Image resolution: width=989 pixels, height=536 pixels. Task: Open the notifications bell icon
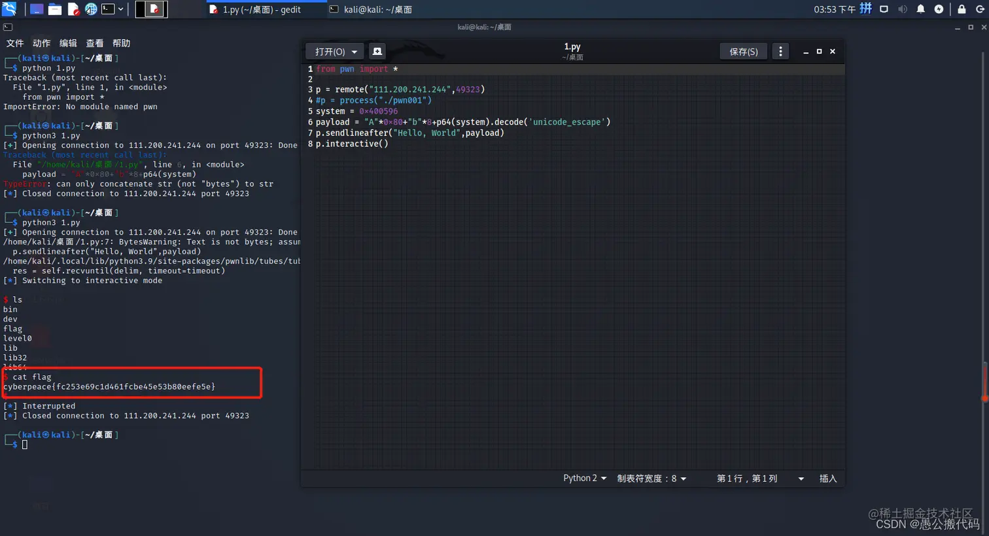(x=921, y=9)
